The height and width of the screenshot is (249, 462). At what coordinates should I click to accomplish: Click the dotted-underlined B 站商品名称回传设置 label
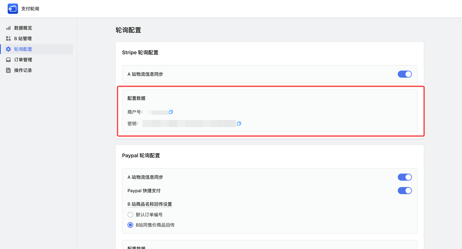click(x=149, y=204)
